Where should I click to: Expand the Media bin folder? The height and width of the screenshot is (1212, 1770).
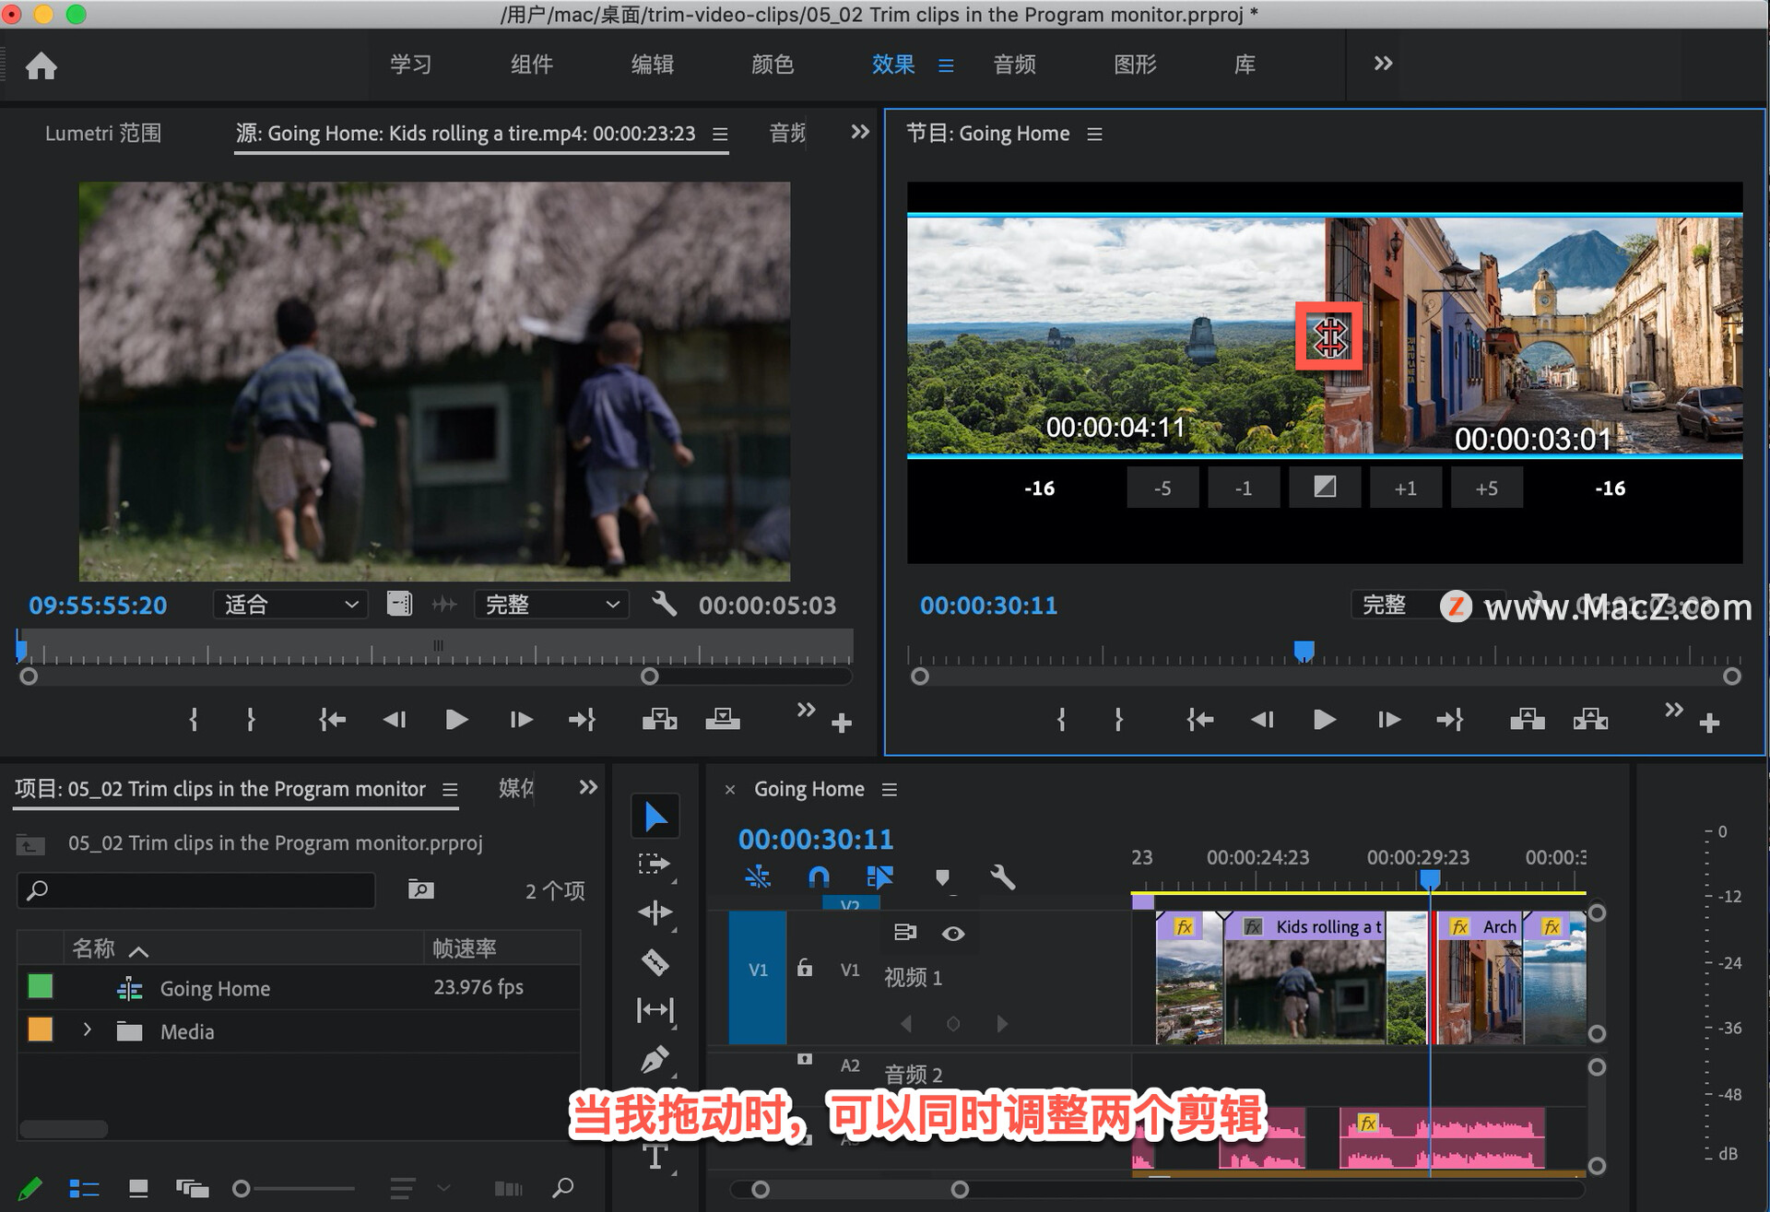87,1030
